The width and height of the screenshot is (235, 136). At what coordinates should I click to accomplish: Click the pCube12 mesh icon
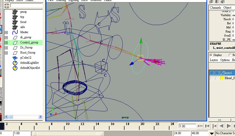tap(15, 58)
